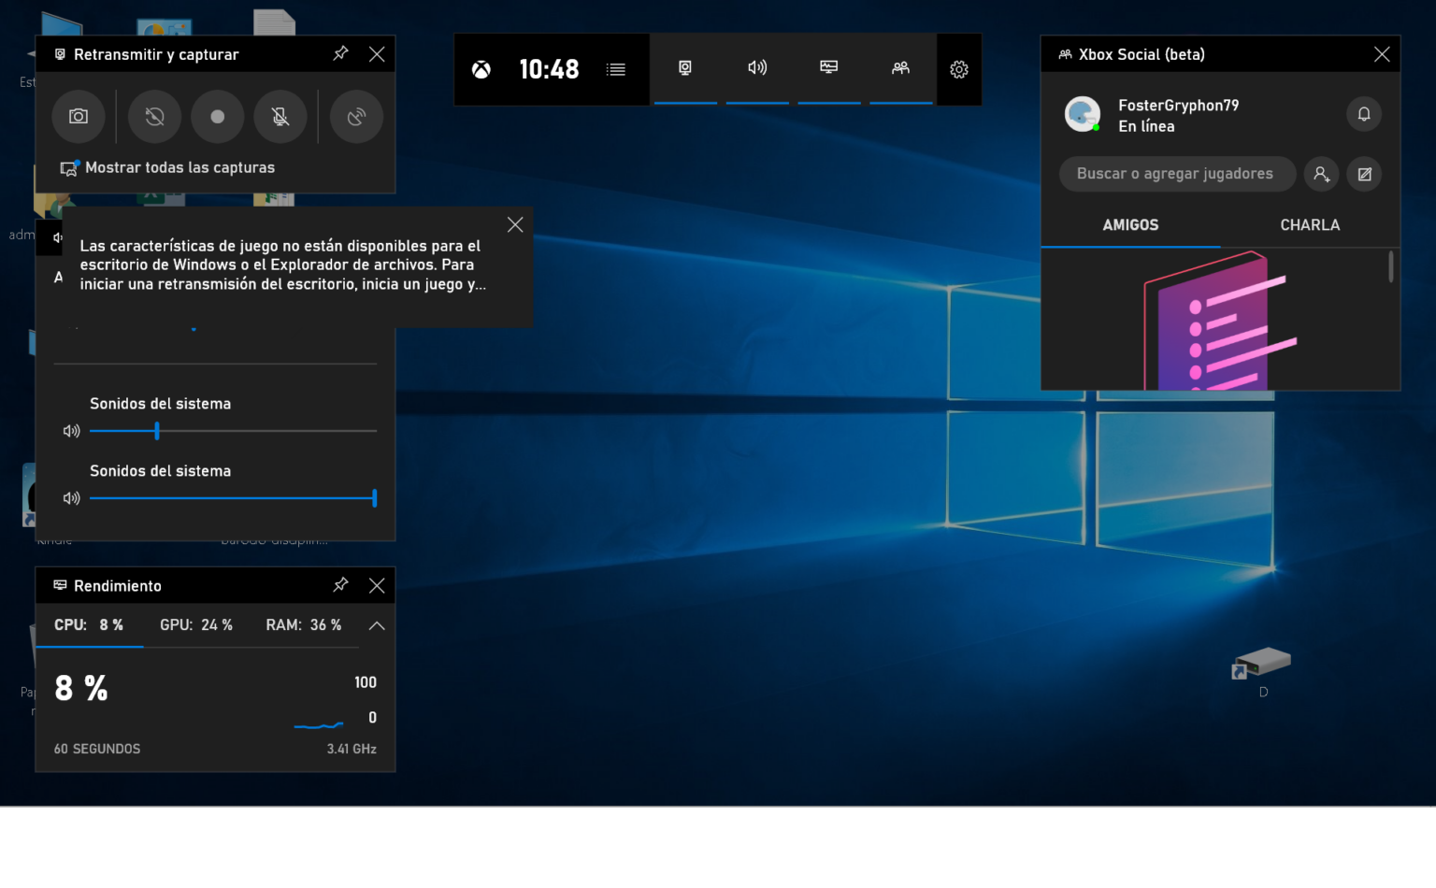Open the widget menu list icon
The image size is (1436, 888).
[615, 69]
